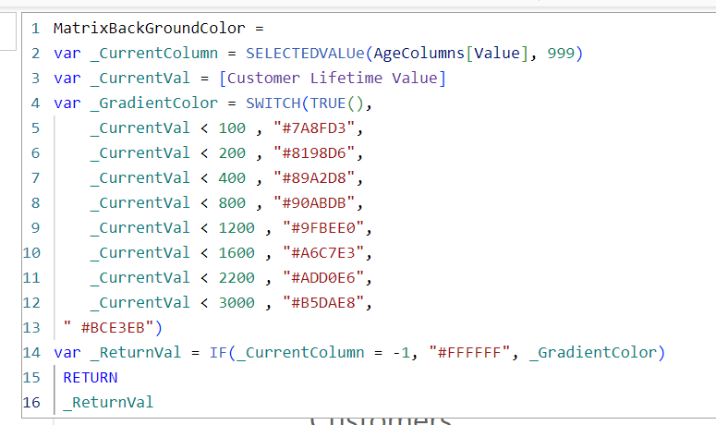Click the threshold value 1600 on line 10

[x=237, y=252]
